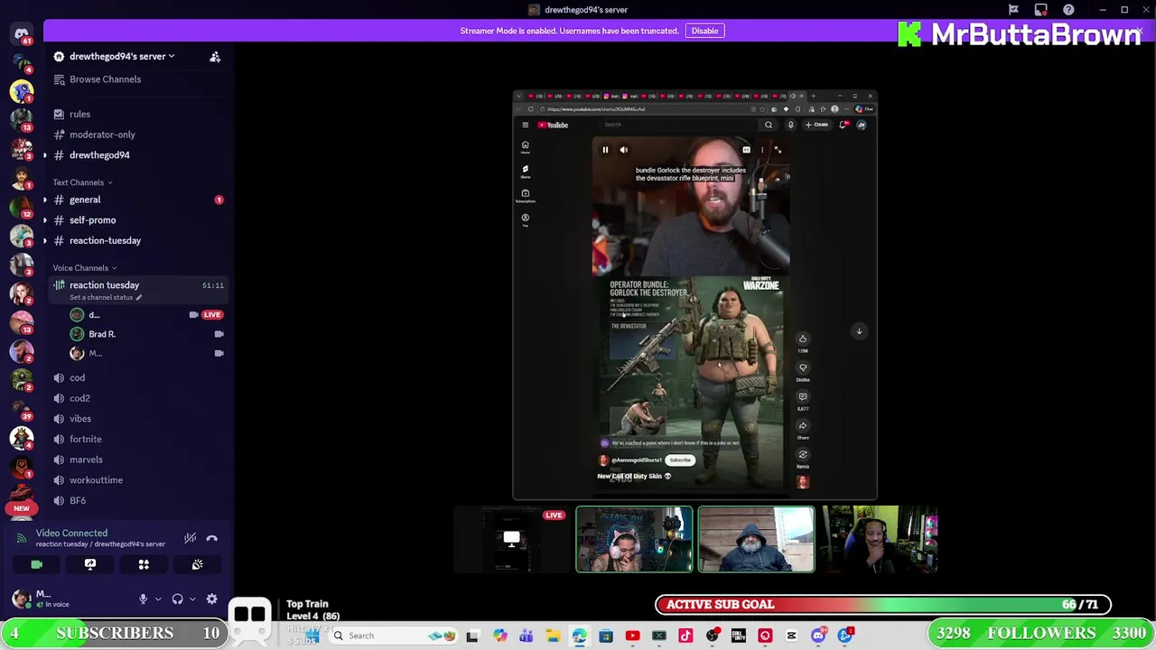Screen dimensions: 1156x650
Task: Select the cat-ear headset webcam tile
Action: pyautogui.click(x=634, y=540)
